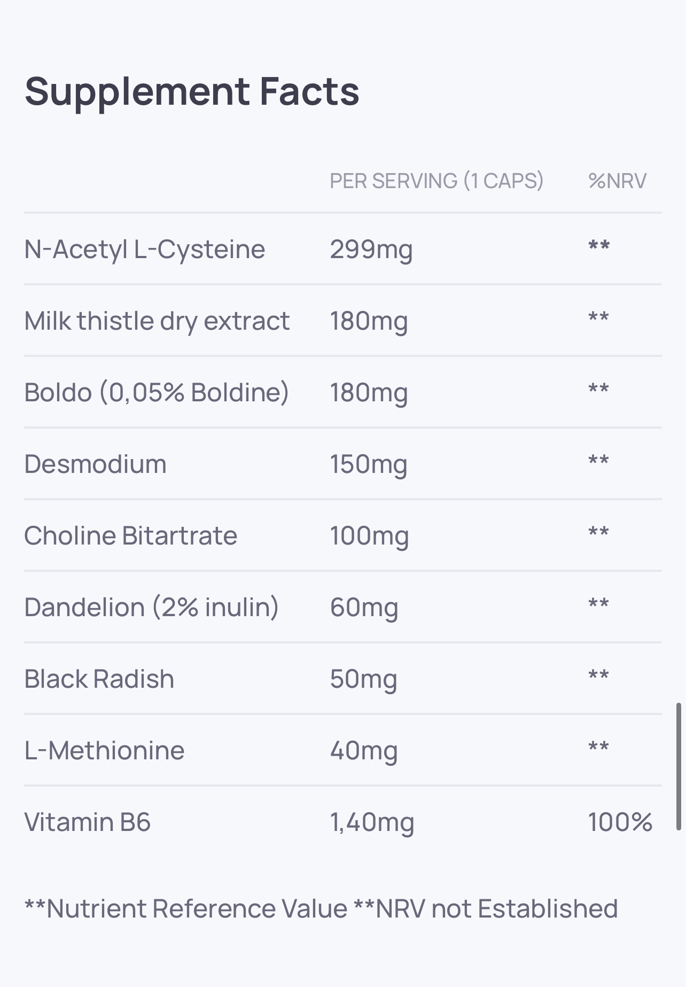Select the Milk thistle dry extract label
Screen dimensions: 686x987
click(x=157, y=321)
